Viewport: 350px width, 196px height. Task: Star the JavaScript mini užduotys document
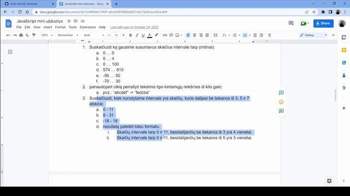pyautogui.click(x=69, y=21)
